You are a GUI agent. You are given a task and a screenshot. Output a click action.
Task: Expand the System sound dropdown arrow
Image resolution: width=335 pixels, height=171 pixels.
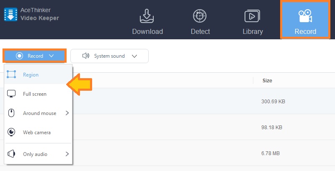pyautogui.click(x=134, y=56)
